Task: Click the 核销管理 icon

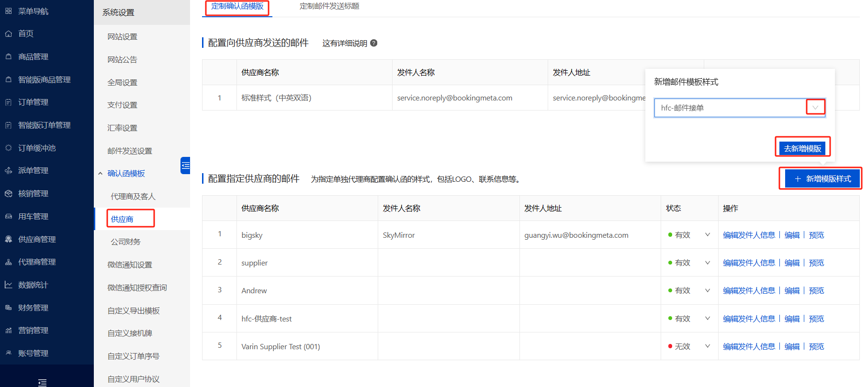Action: [x=8, y=193]
